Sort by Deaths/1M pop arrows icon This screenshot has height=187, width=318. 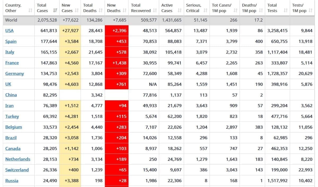(x=261, y=11)
